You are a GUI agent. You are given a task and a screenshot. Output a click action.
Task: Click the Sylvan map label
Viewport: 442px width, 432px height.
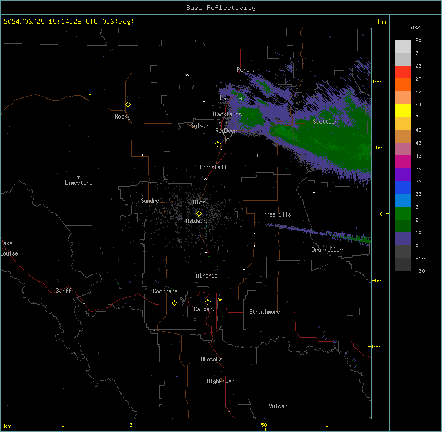(x=200, y=126)
